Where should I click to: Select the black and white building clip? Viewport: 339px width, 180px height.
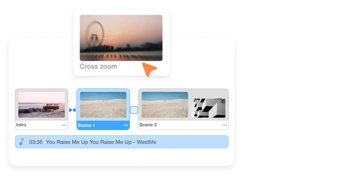pos(208,108)
